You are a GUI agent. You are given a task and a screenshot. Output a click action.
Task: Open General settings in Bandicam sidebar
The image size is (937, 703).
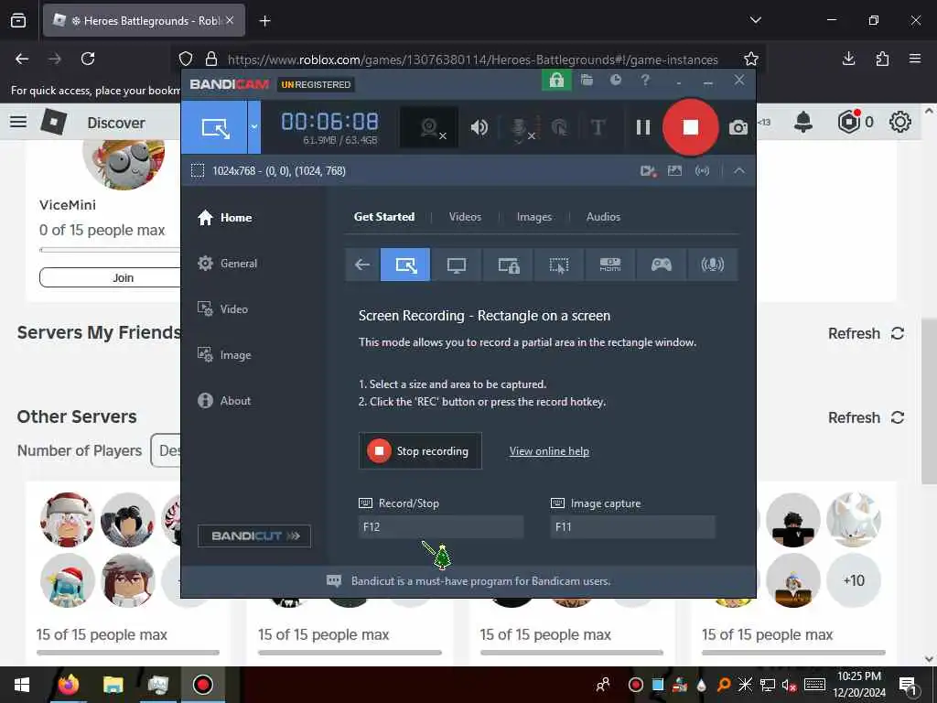[x=227, y=264]
